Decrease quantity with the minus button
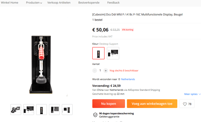 click(95, 70)
